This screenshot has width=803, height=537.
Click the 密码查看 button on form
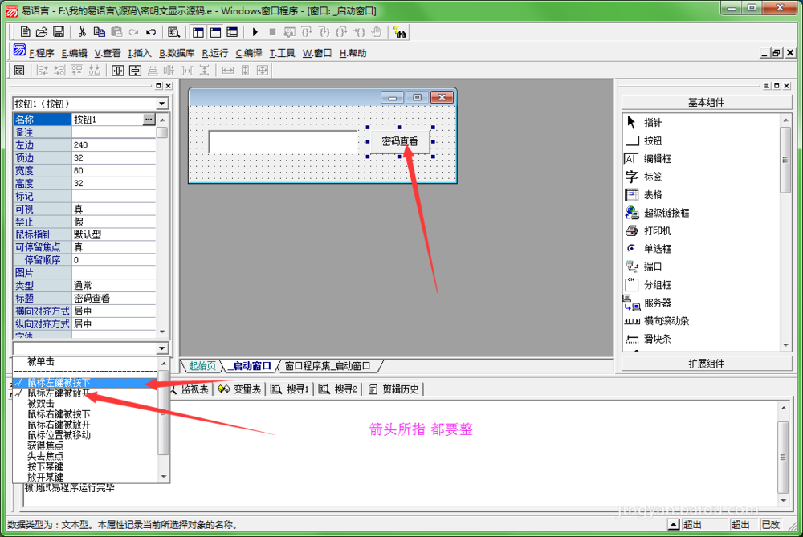pyautogui.click(x=400, y=141)
